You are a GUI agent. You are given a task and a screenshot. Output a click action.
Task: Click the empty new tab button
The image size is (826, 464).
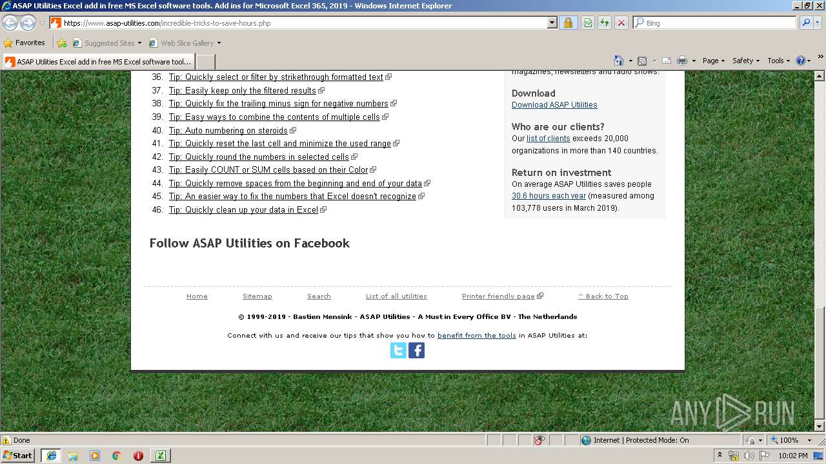[x=205, y=62]
